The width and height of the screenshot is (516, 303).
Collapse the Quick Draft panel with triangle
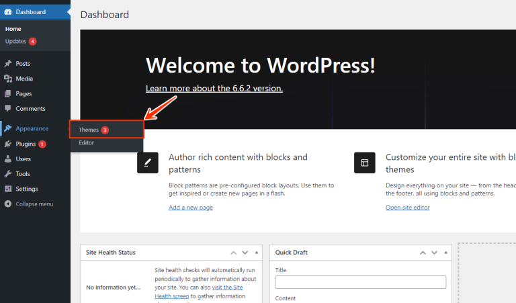(446, 253)
